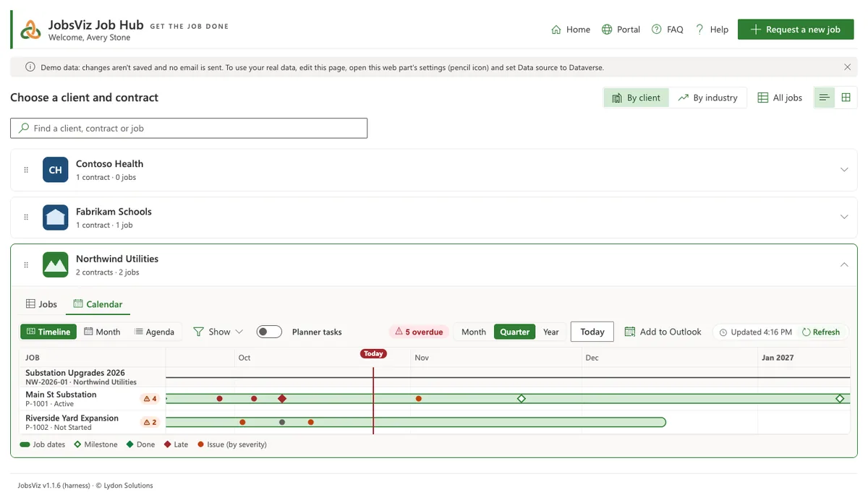868x500 pixels.
Task: Click Main St December milestone diamond
Action: (522, 399)
